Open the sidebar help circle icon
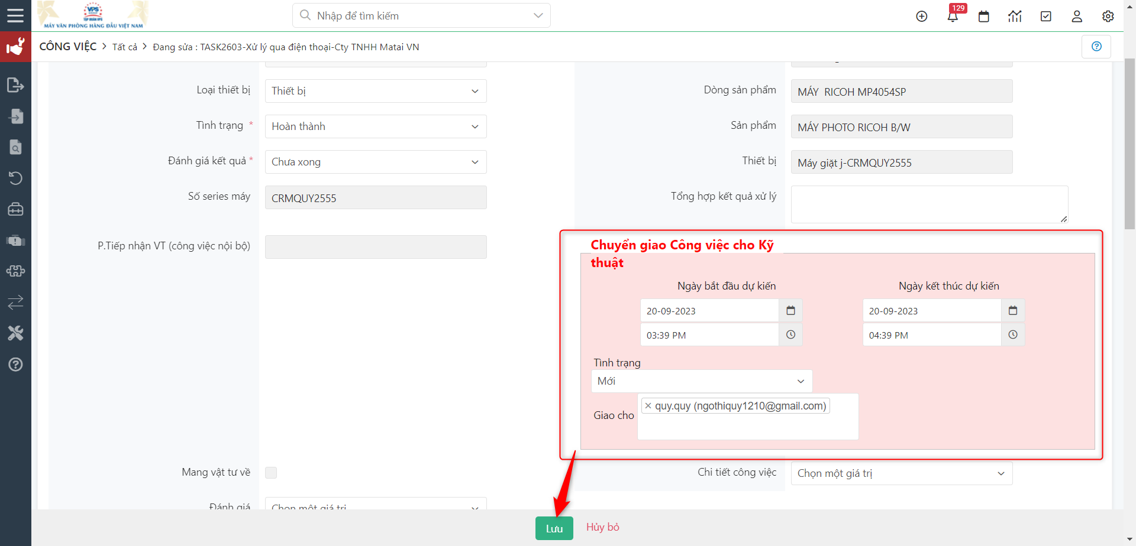The image size is (1136, 546). point(15,365)
